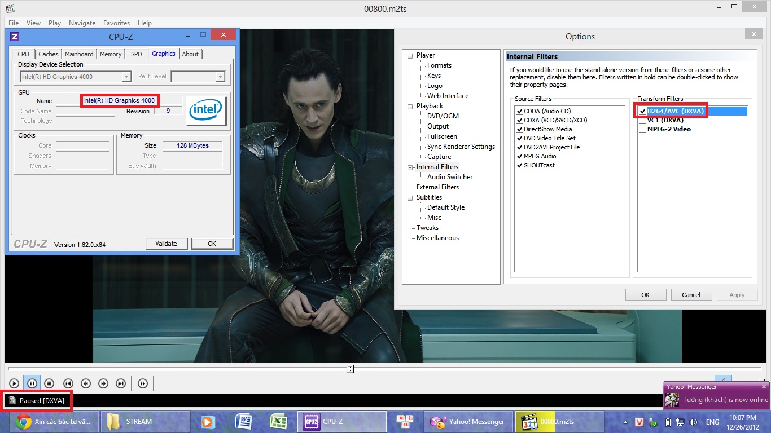Viewport: 771px width, 433px height.
Task: Collapse the Subtitles tree node
Action: coord(411,197)
